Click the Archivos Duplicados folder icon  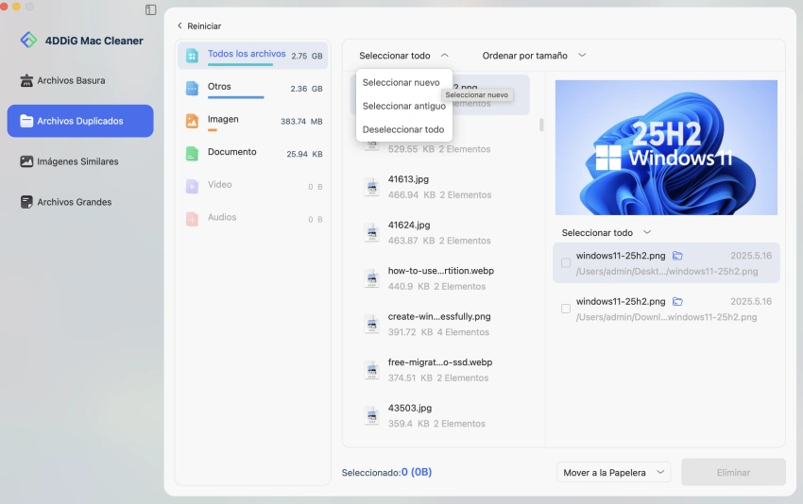coord(26,121)
